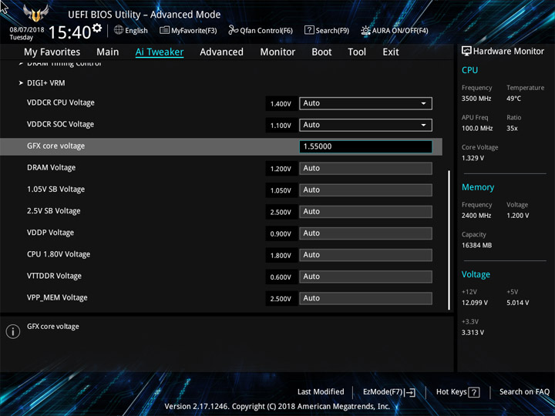Image resolution: width=555 pixels, height=416 pixels.
Task: Open Search on FAQ link
Action: pos(524,391)
